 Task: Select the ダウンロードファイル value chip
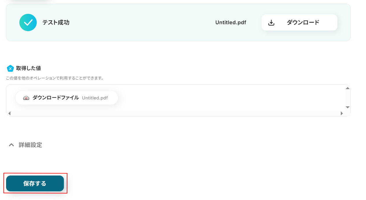56,98
